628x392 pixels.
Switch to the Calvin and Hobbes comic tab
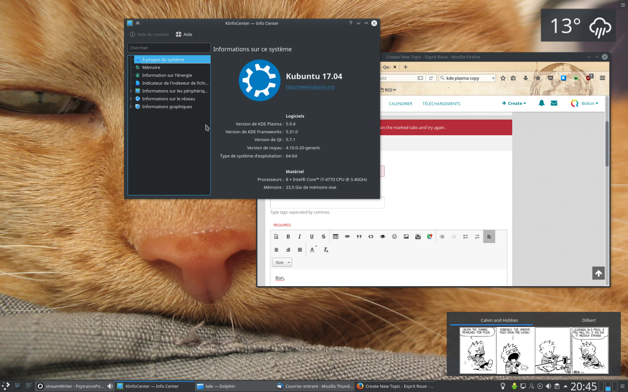click(499, 320)
